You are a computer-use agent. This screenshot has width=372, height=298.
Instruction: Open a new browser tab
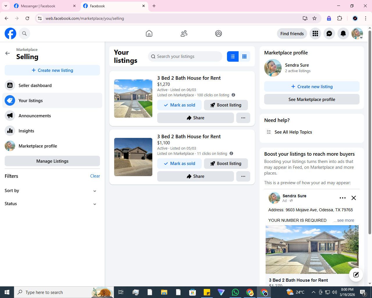pos(154,6)
